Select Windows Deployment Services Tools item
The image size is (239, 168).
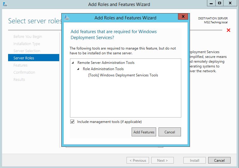pyautogui.click(x=123, y=75)
